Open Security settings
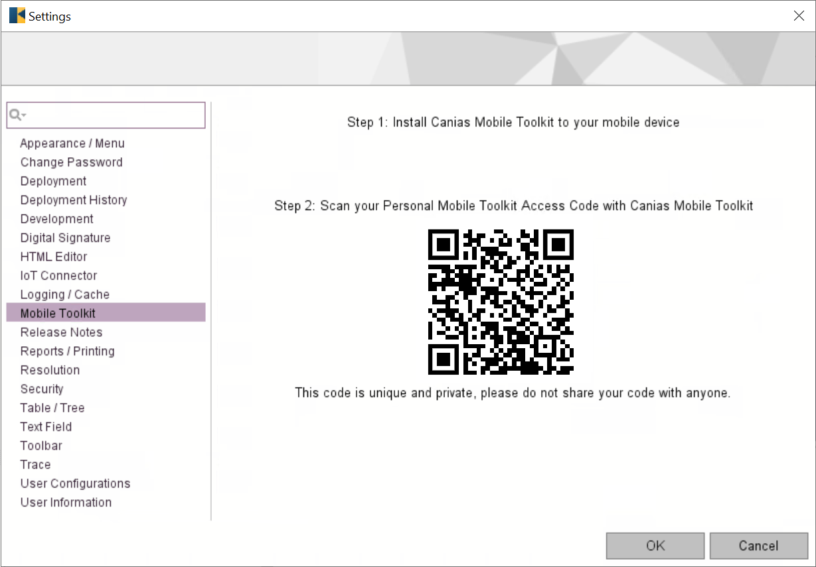 pyautogui.click(x=42, y=389)
